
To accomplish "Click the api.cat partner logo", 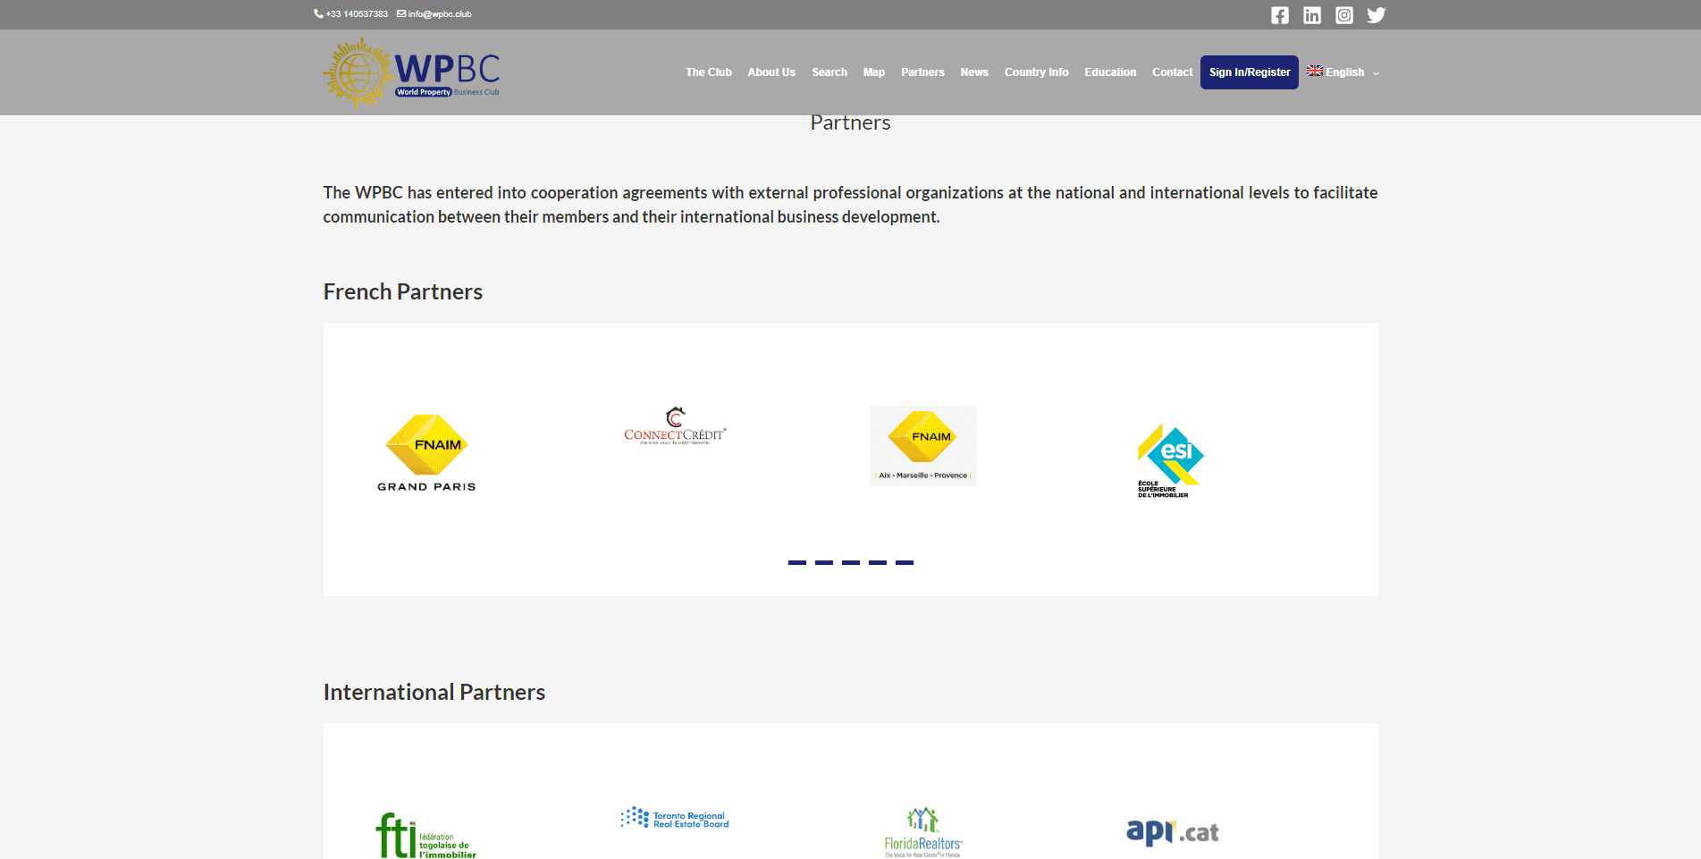I will [1172, 831].
